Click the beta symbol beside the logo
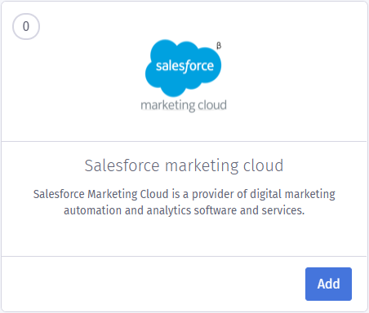 tap(219, 46)
